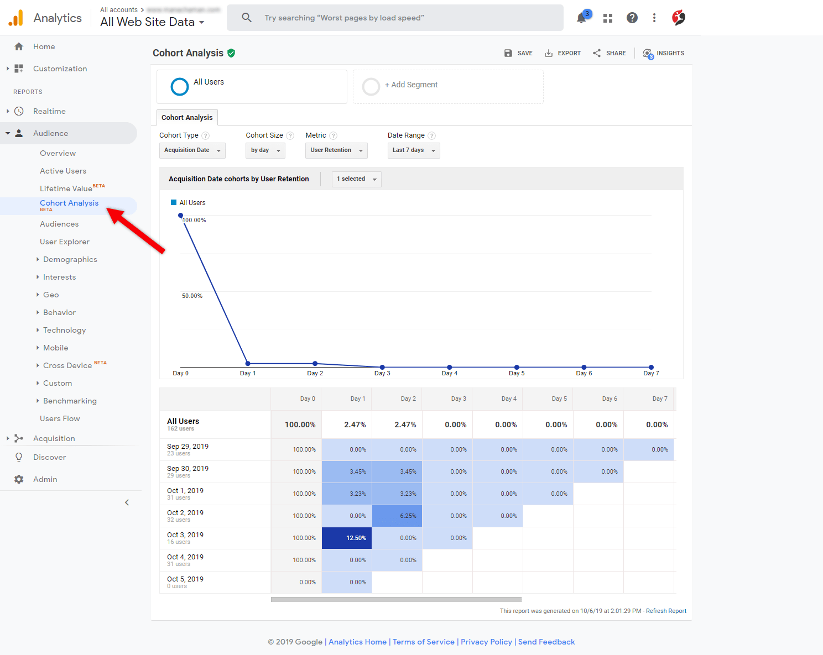Switch to the Cohort Analysis tab

[x=187, y=117]
